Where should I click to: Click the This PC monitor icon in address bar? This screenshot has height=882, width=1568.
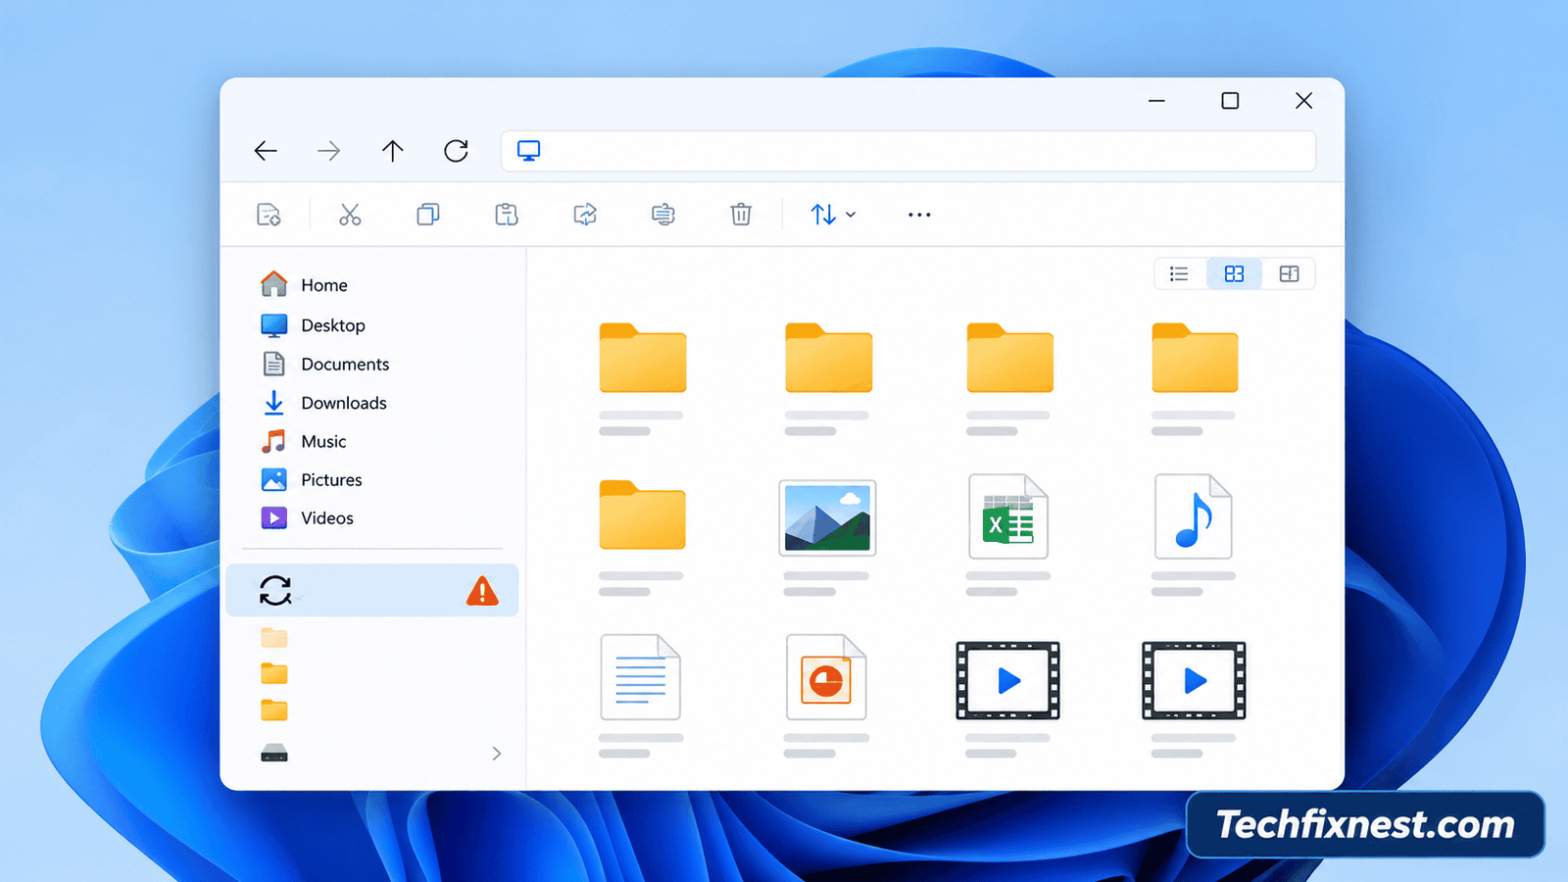[528, 151]
